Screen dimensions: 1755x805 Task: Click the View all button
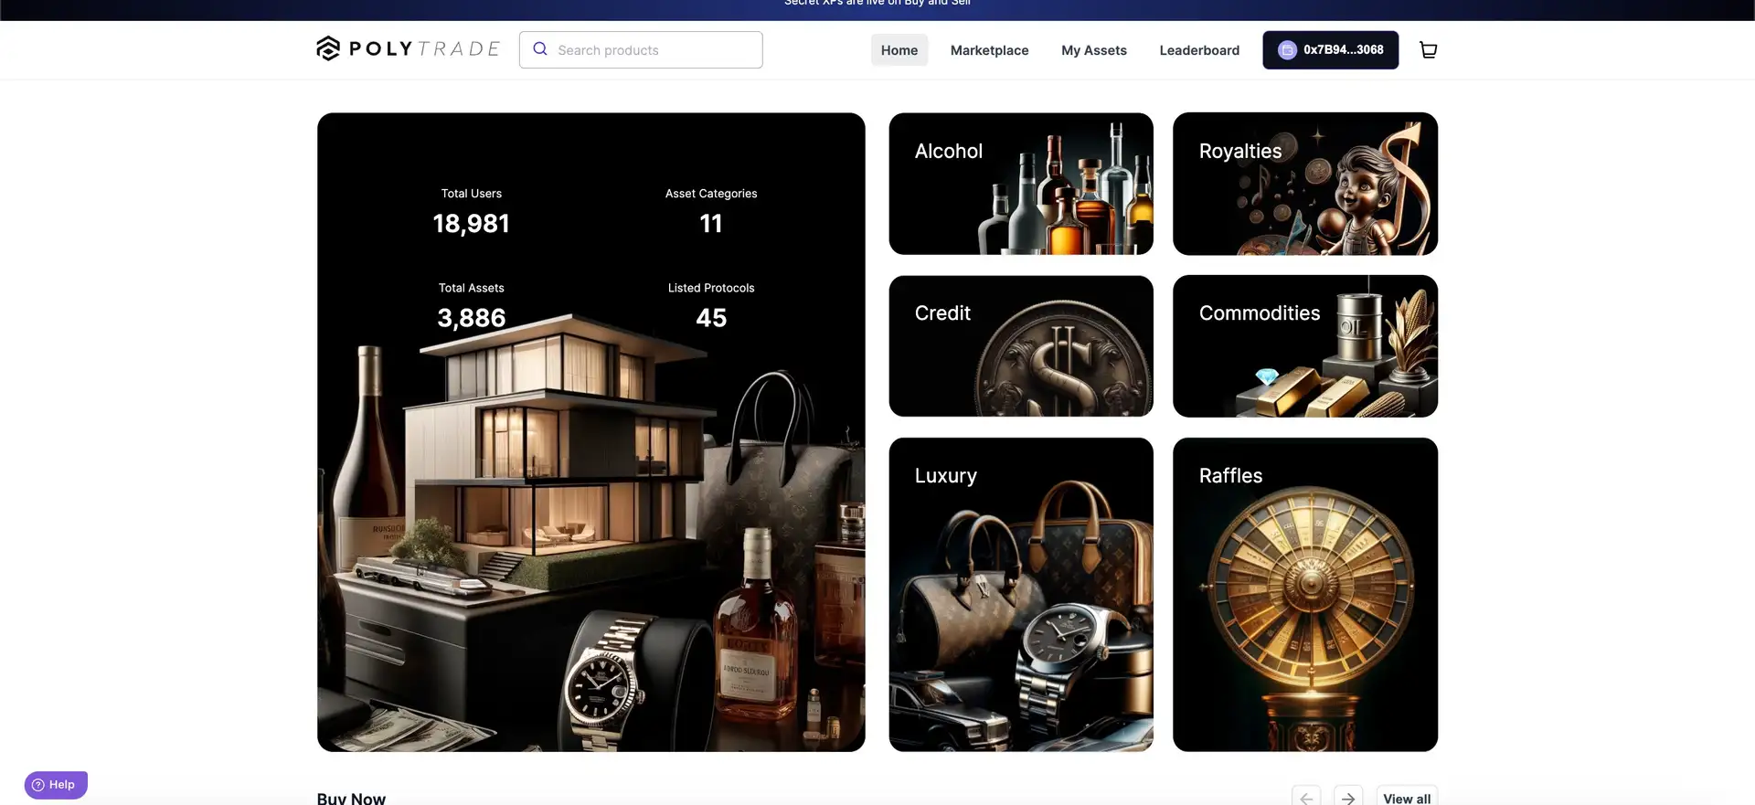point(1406,798)
